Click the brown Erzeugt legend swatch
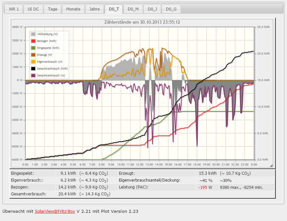 (33, 55)
